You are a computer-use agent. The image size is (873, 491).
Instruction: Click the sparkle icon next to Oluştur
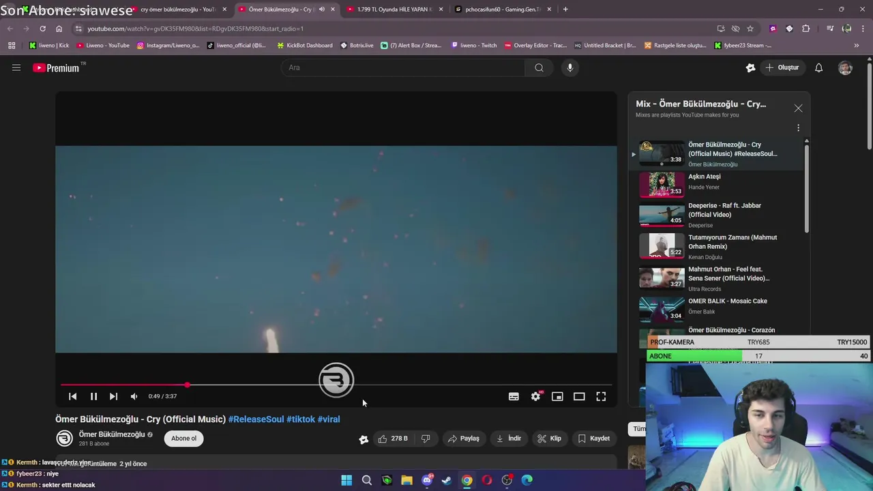[x=750, y=68]
